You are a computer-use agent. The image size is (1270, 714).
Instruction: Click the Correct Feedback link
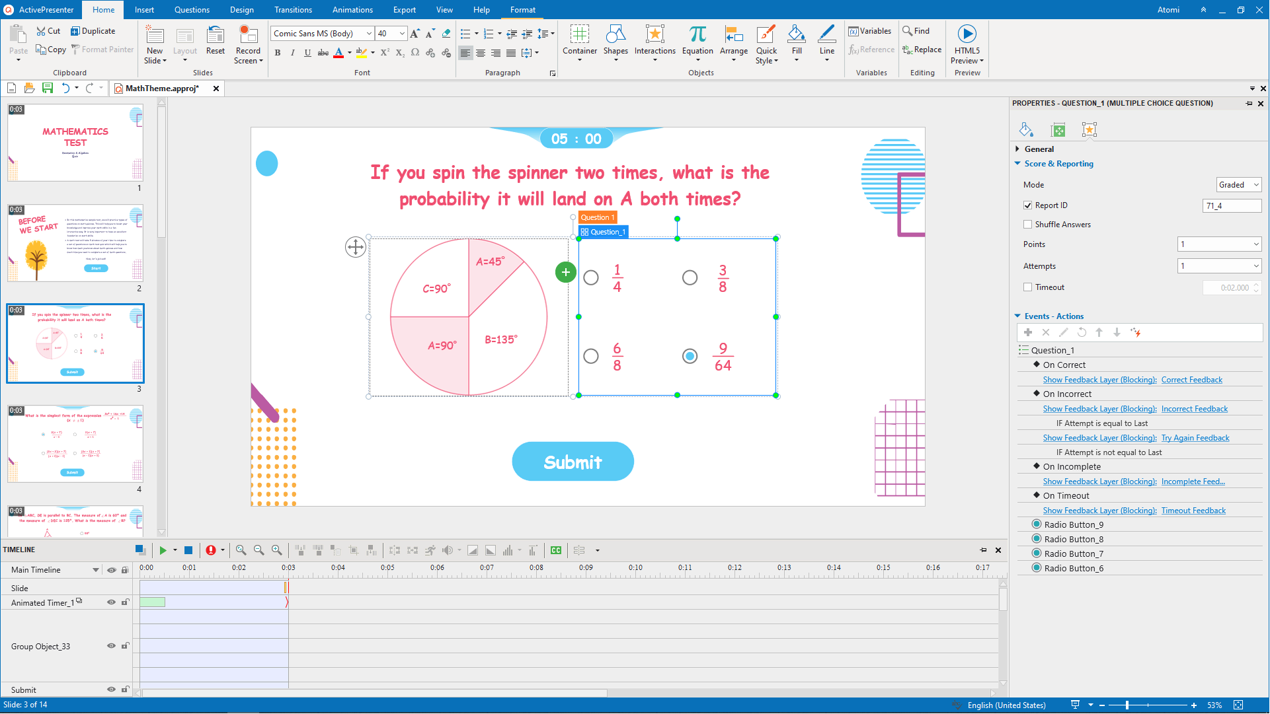coord(1191,380)
